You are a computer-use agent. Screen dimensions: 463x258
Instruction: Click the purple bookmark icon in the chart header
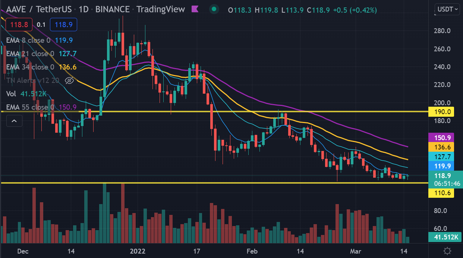coord(194,9)
